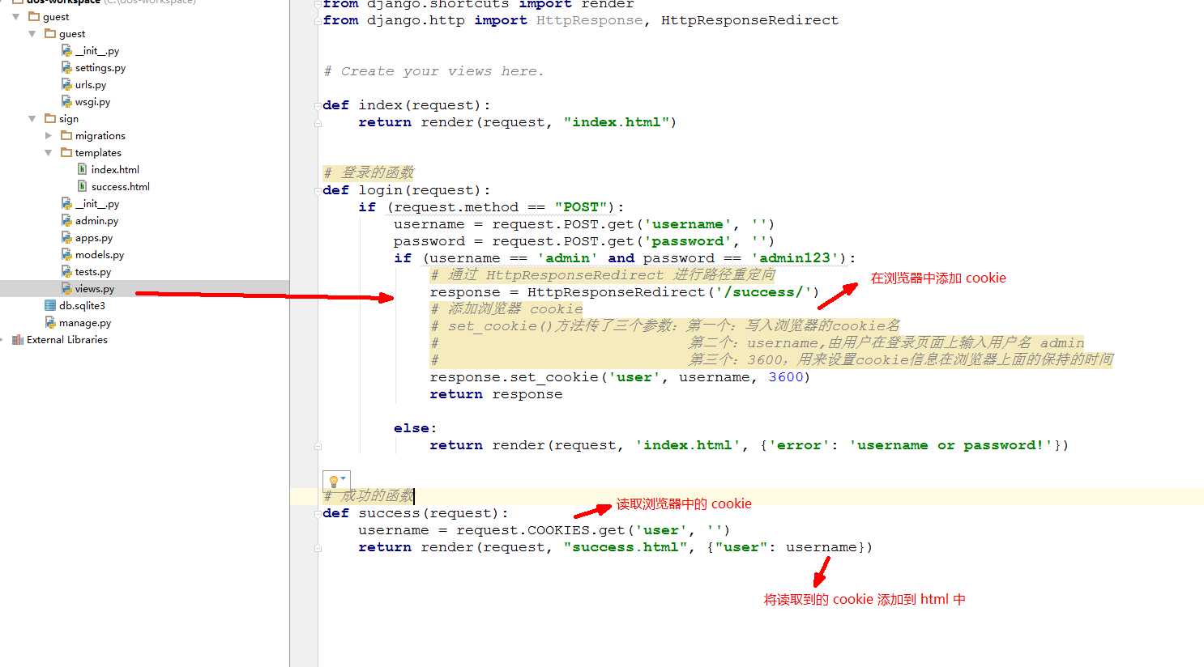Select the db.sqlite3 database file icon
This screenshot has width=1204, height=667.
tap(50, 306)
